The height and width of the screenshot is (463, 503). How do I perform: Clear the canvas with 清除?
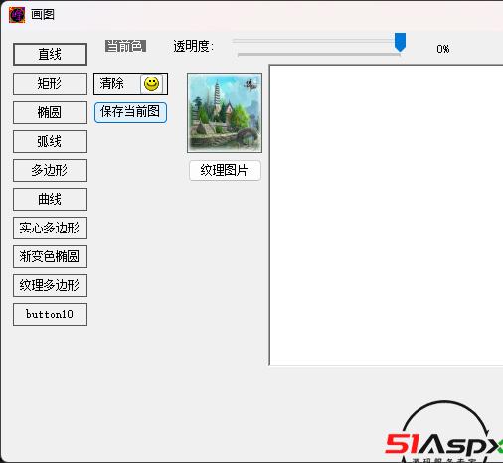coord(130,83)
